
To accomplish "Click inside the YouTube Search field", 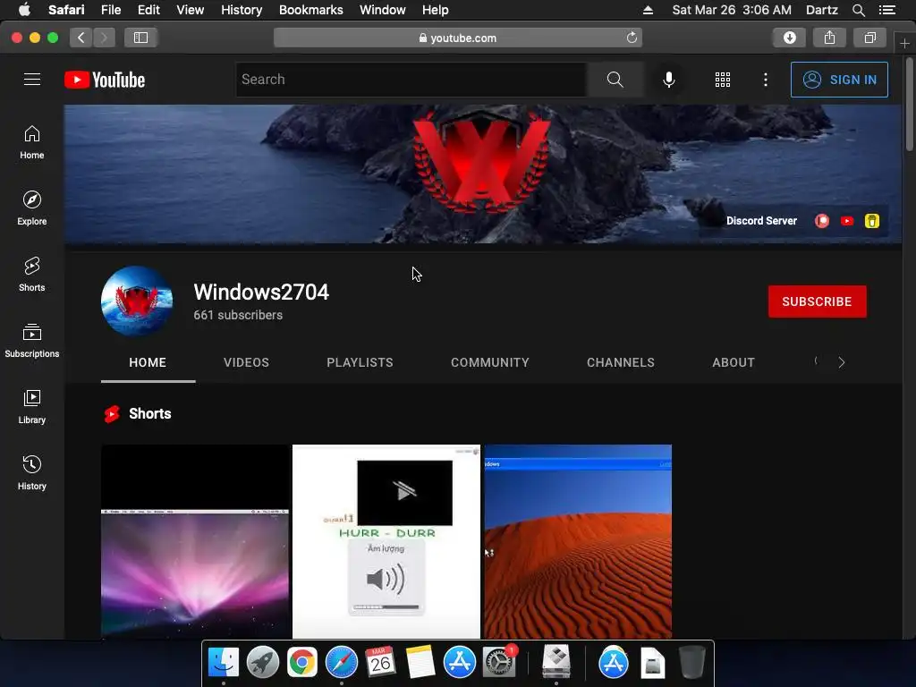I will pos(411,80).
